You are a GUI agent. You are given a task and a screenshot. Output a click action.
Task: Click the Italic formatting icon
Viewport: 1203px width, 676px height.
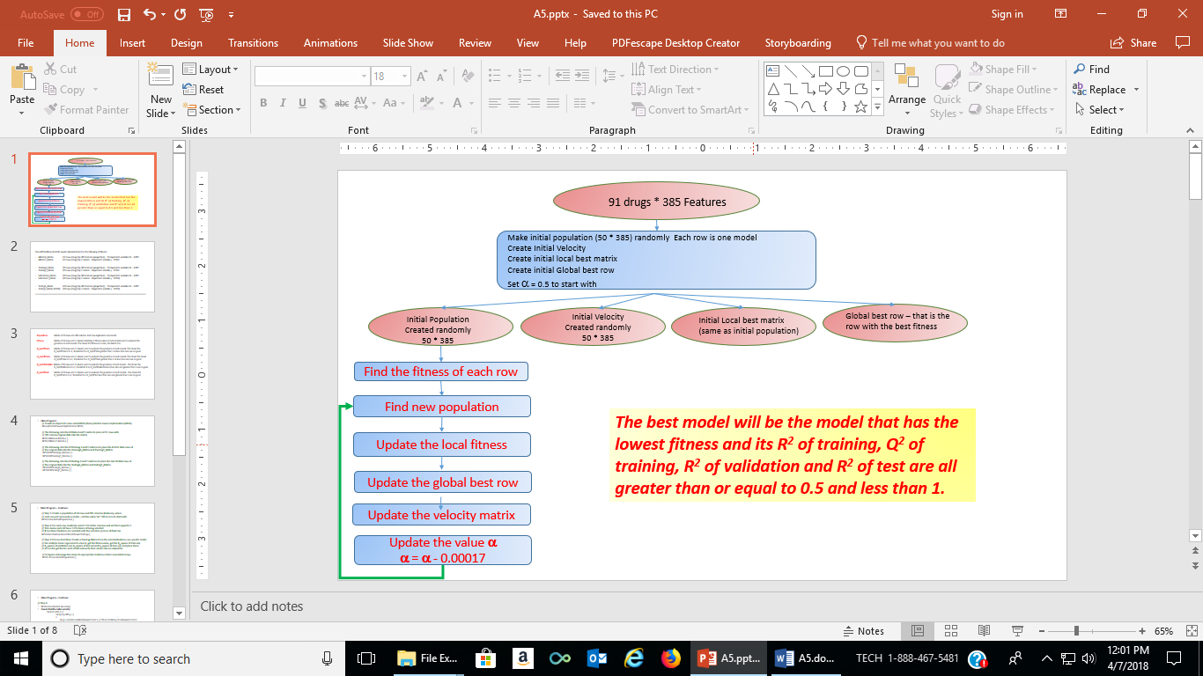[283, 104]
